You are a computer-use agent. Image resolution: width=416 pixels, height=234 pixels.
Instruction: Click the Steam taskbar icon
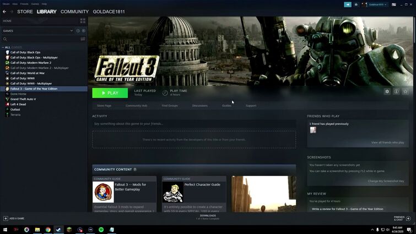click(x=58, y=230)
